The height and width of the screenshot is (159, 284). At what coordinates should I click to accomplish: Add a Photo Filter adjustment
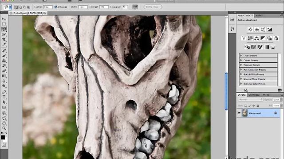pyautogui.click(x=269, y=38)
